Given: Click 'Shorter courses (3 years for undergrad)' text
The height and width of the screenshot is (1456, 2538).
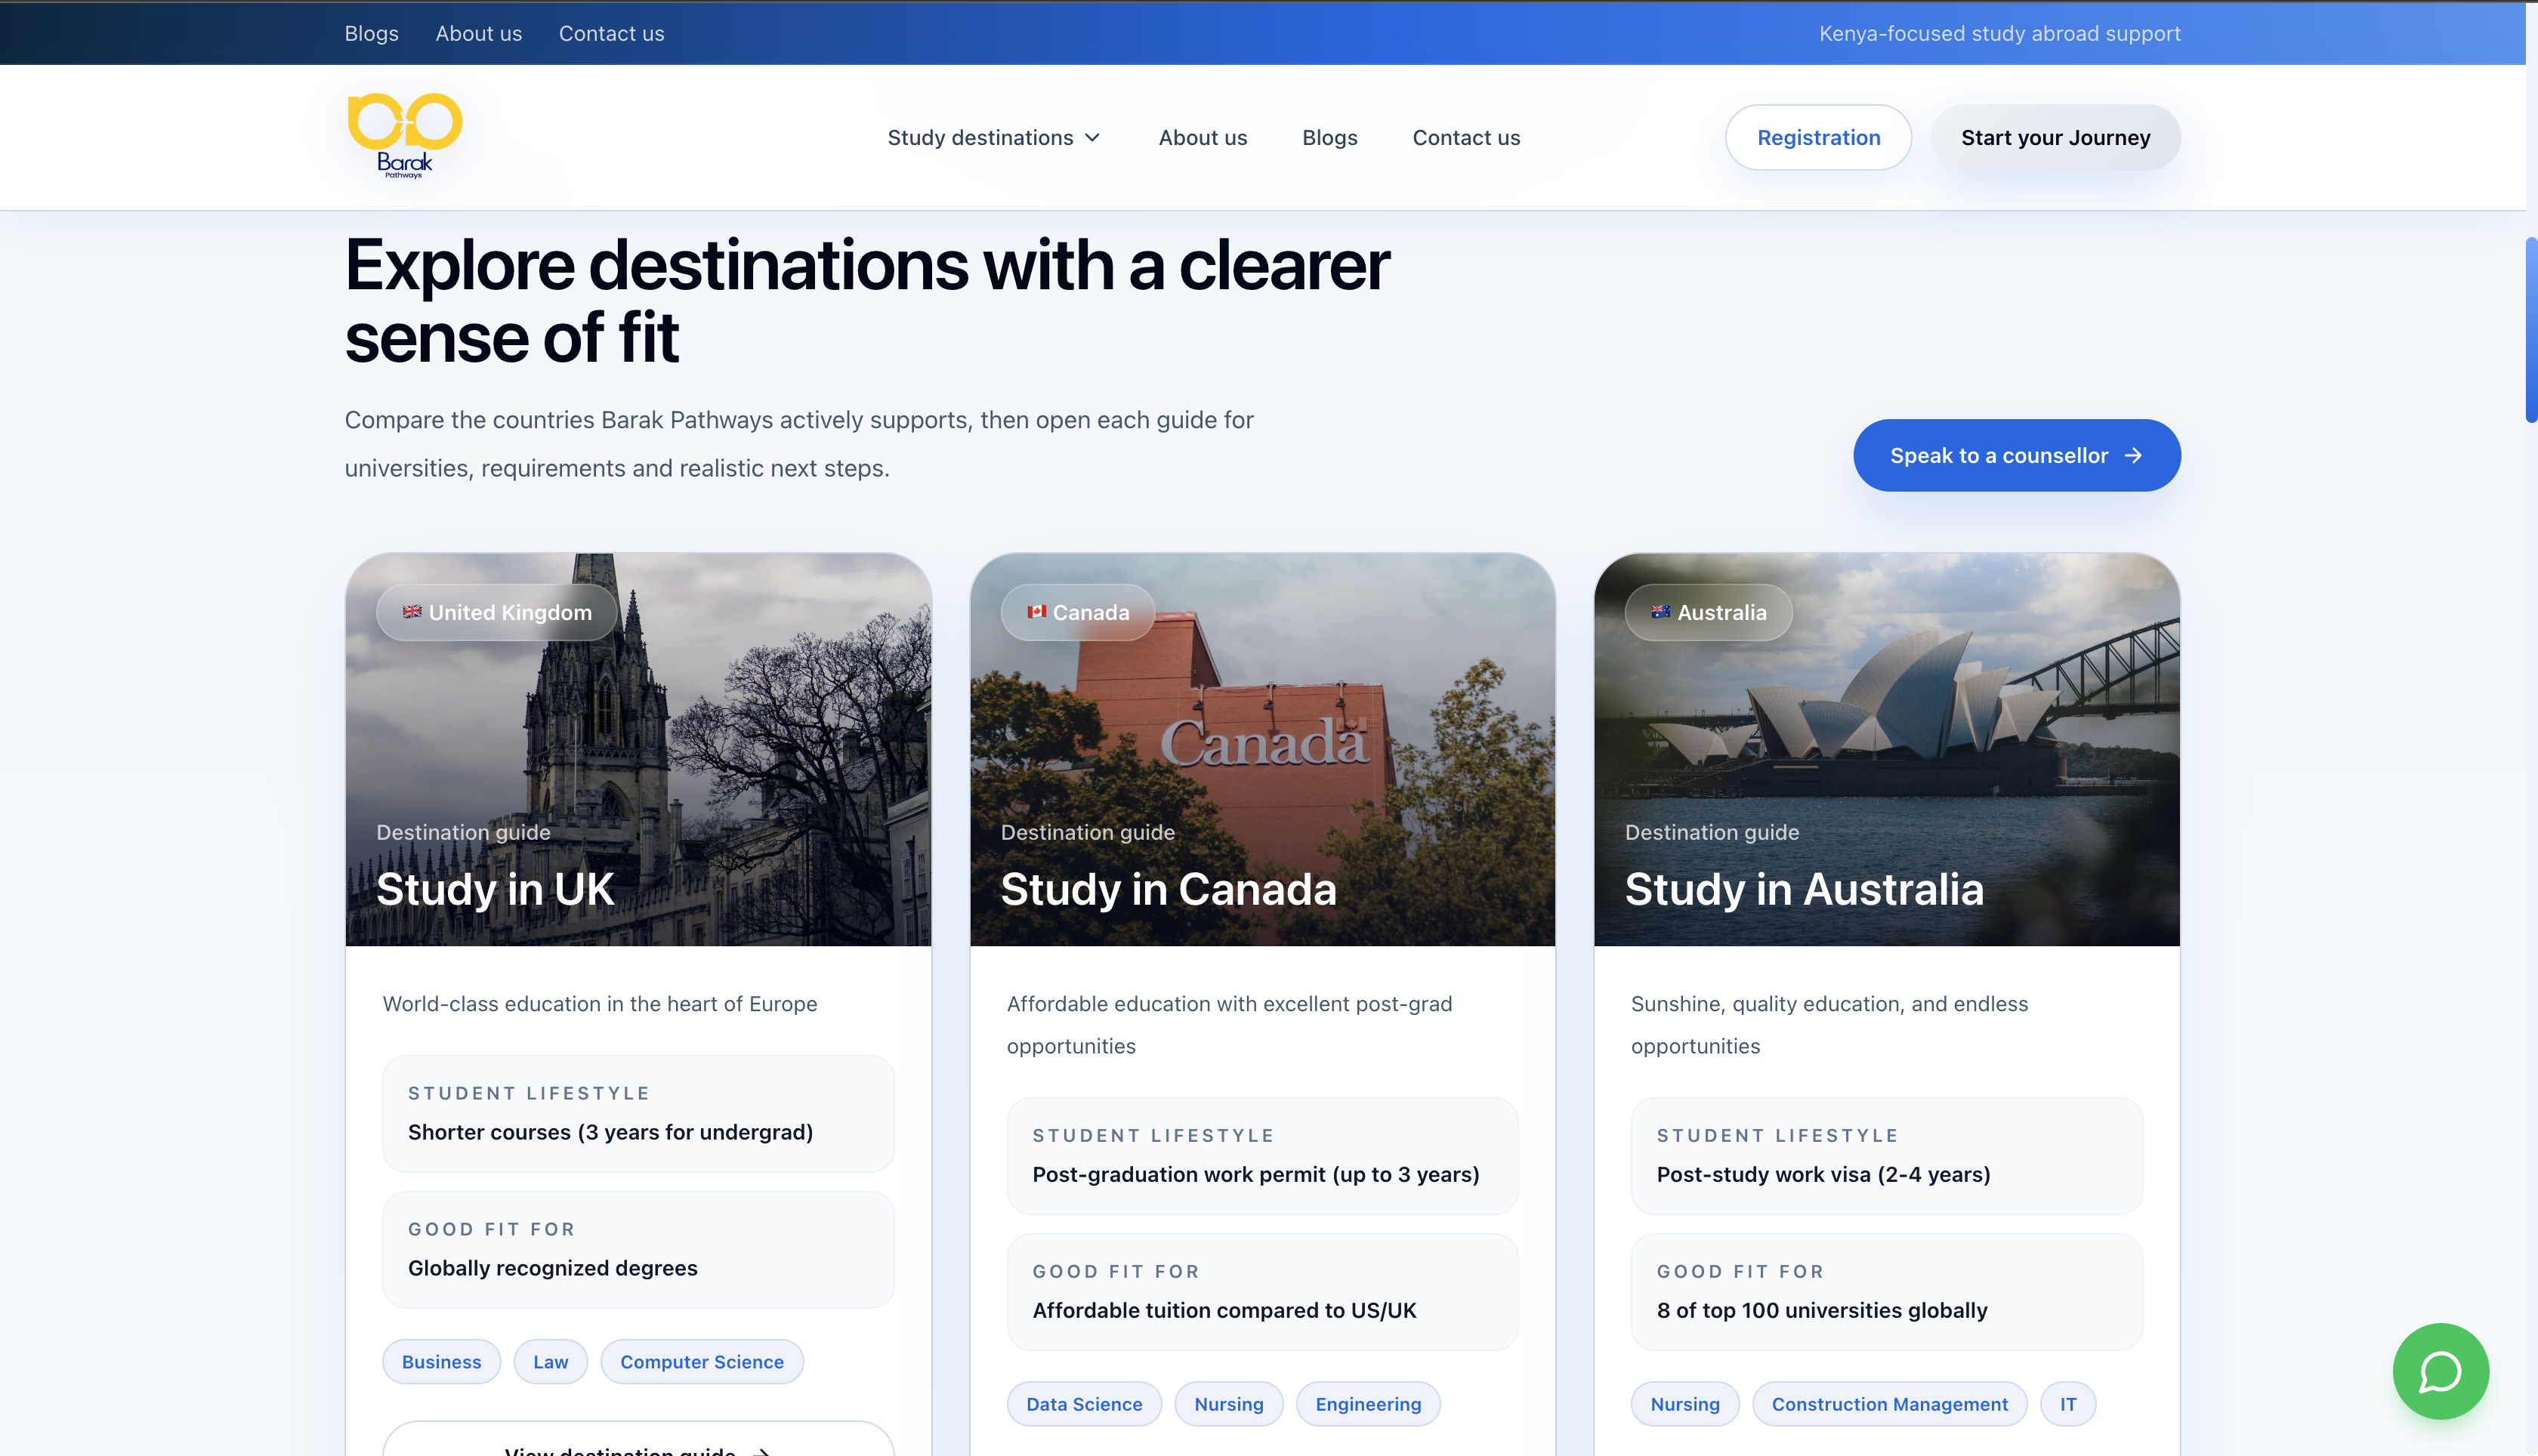Looking at the screenshot, I should coord(610,1132).
